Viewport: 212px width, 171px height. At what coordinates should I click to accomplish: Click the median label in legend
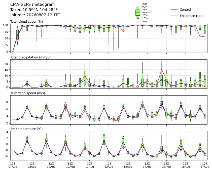[147, 13]
